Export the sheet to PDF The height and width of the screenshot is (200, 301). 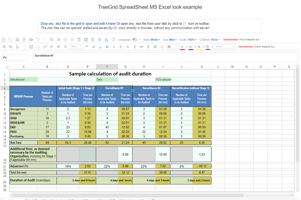click(24, 40)
